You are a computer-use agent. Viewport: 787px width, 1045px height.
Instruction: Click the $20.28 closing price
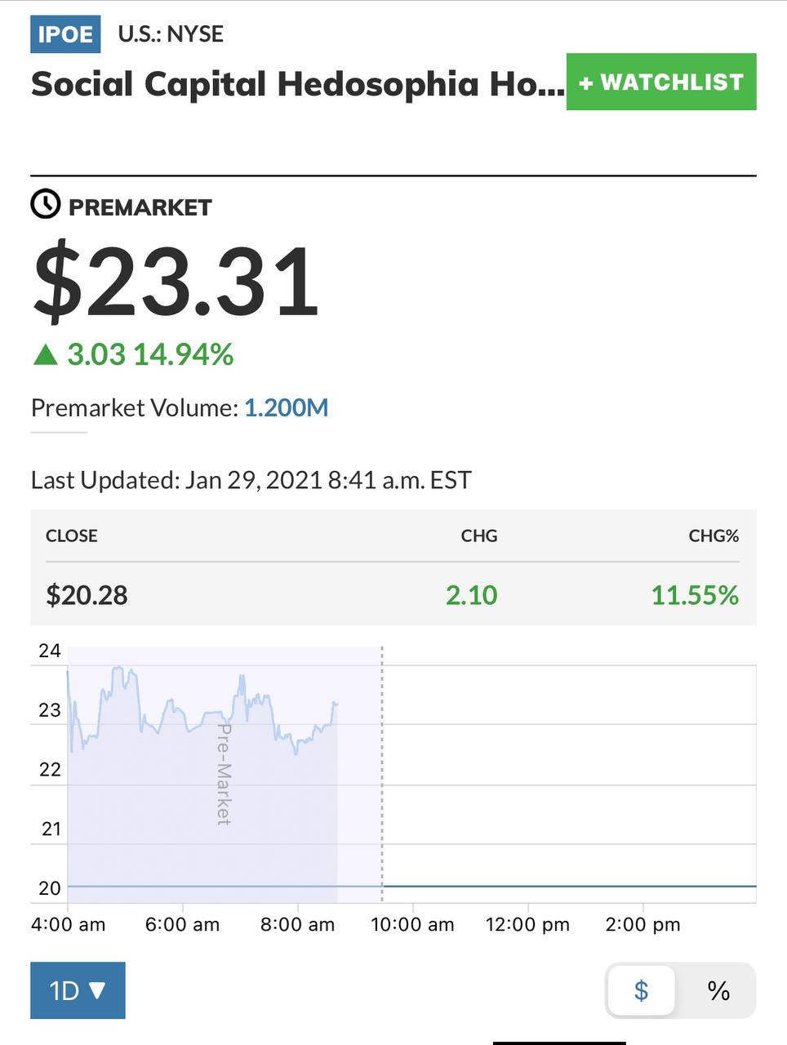(x=87, y=594)
